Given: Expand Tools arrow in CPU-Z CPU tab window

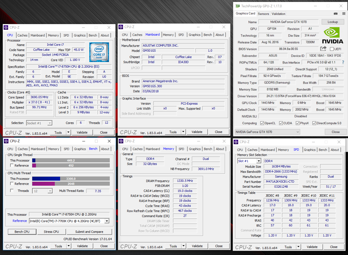Looking at the screenshot, I should point(69,132).
